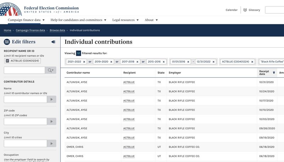Remove the 01/01/2016 start date tag
Screen dimensions: 284x162
click(x=188, y=62)
